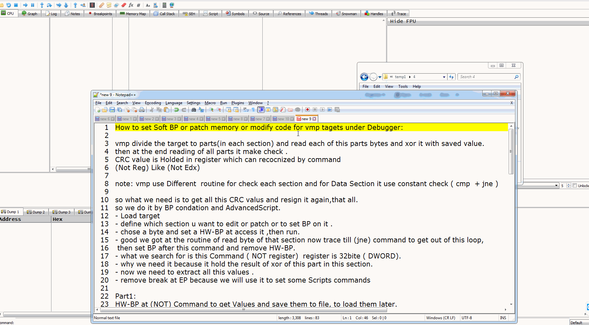Click the Notepad++ find binoculars icon

(194, 110)
